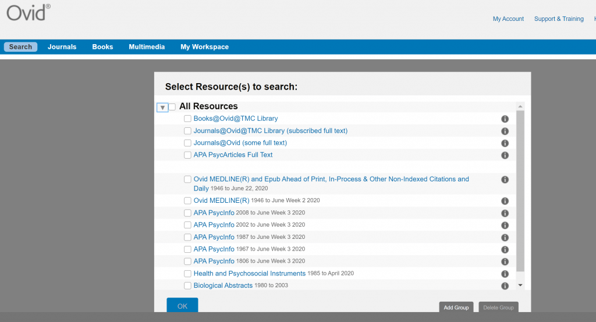The height and width of the screenshot is (322, 596).
Task: Check Biological Abstracts 1980 to 2003 checkbox
Action: tap(187, 285)
